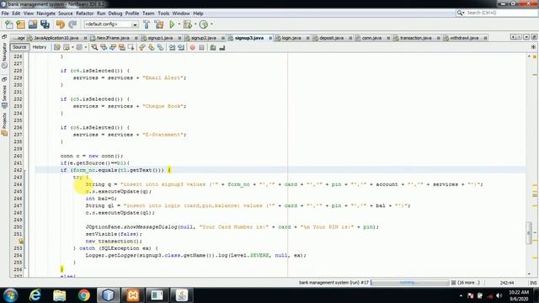The width and height of the screenshot is (539, 303).
Task: Click the scroll tabs left arrow
Action: pos(513,37)
